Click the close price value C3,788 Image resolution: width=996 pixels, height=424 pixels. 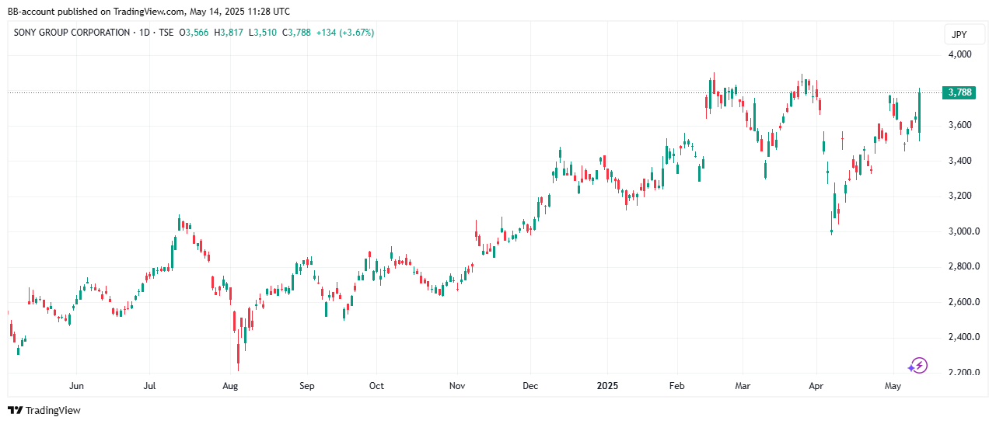pyautogui.click(x=296, y=33)
